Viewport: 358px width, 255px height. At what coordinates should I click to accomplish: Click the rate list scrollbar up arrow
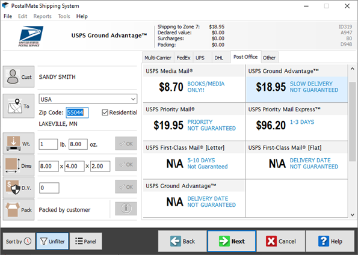pos(353,69)
